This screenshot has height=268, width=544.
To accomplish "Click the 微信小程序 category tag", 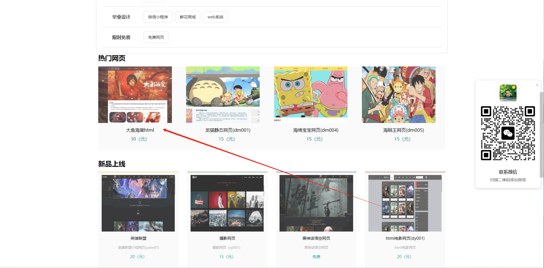I will click(x=158, y=17).
